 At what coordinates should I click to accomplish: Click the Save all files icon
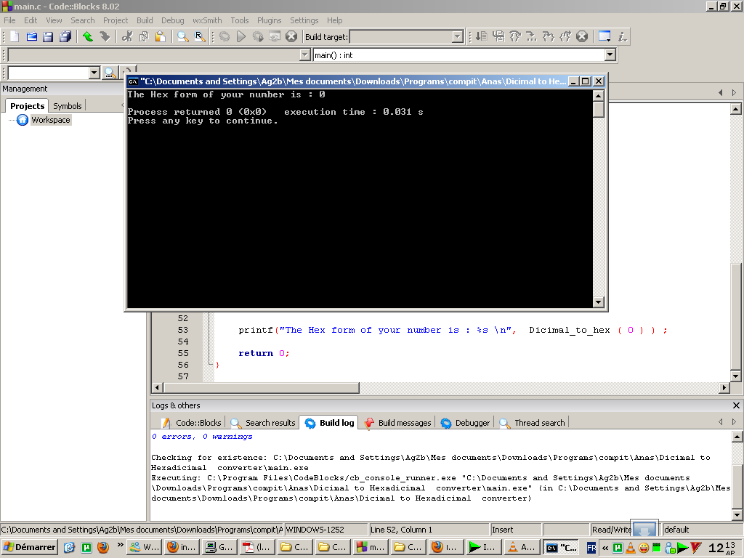(65, 36)
